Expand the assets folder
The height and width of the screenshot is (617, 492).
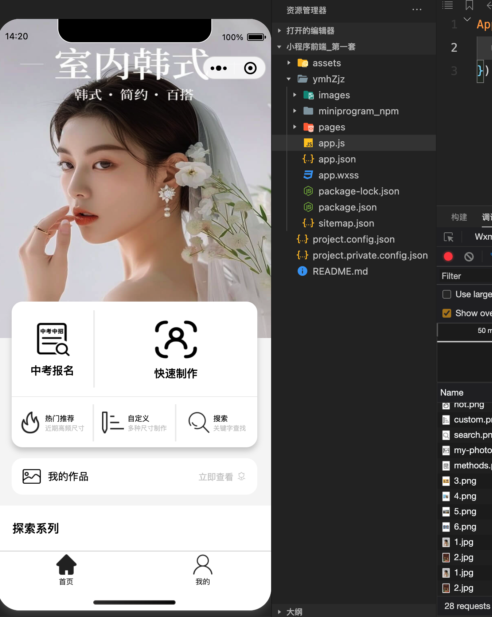tap(354, 63)
